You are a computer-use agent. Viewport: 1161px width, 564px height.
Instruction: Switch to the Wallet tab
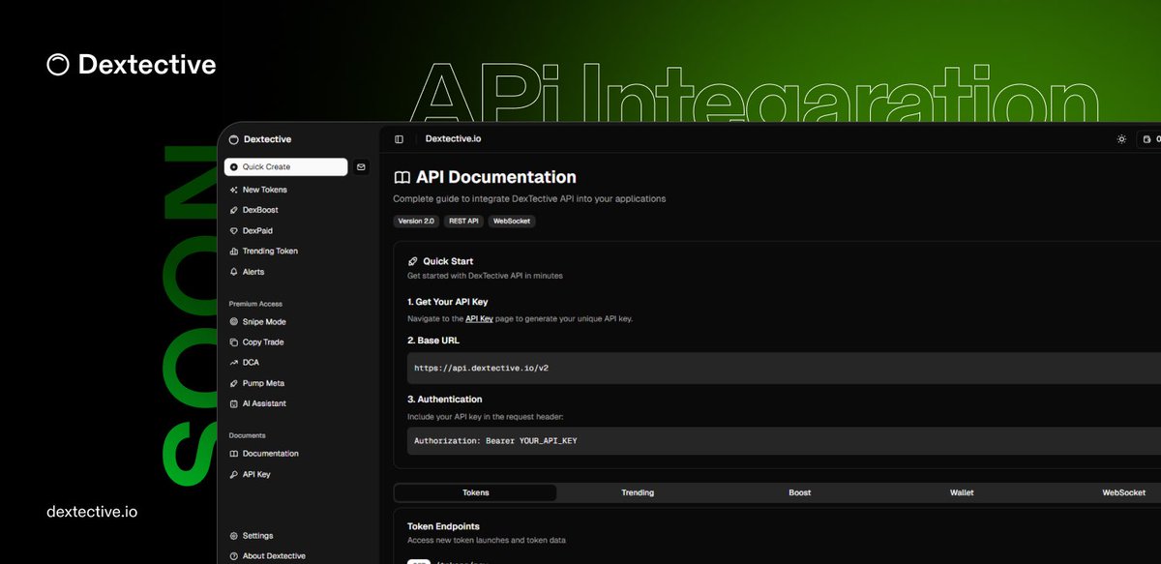pyautogui.click(x=962, y=492)
